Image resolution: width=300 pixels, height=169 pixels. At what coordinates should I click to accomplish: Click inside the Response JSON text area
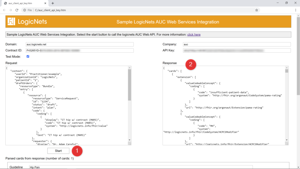(x=224, y=105)
